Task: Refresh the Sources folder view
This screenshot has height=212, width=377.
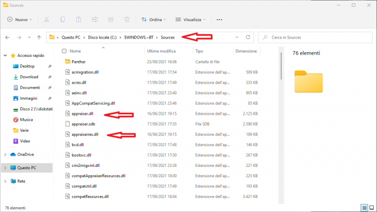Action: (x=248, y=37)
